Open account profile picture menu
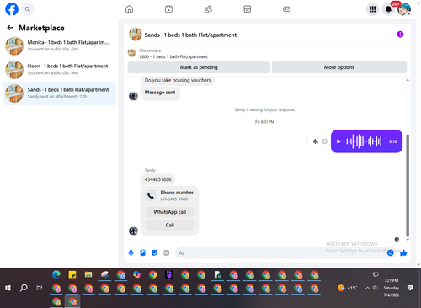This screenshot has height=308, width=421. tap(404, 9)
